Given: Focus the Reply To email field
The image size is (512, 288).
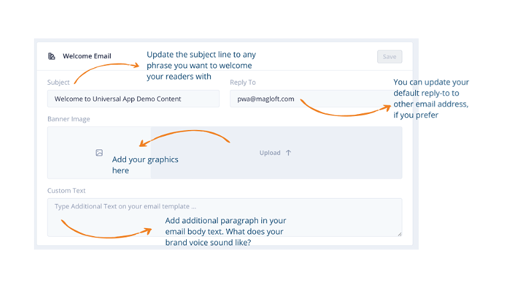Looking at the screenshot, I should (311, 99).
